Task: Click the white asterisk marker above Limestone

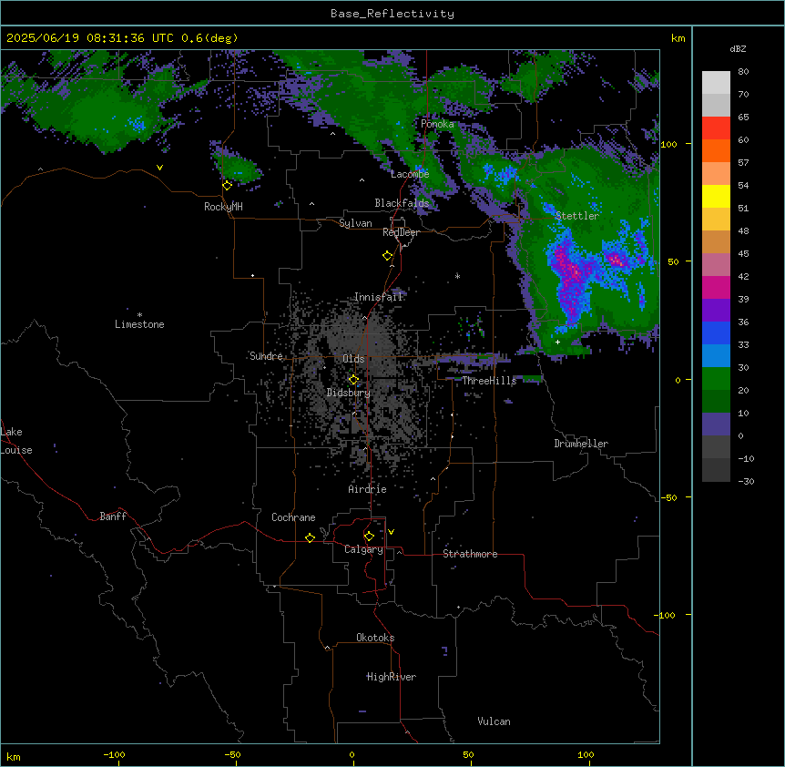Action: [139, 315]
